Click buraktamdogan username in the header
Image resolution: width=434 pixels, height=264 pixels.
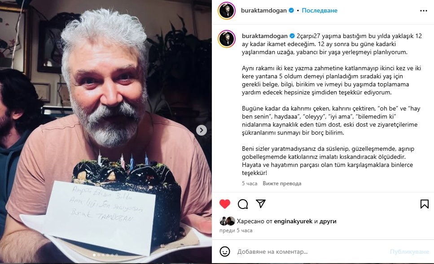[264, 10]
